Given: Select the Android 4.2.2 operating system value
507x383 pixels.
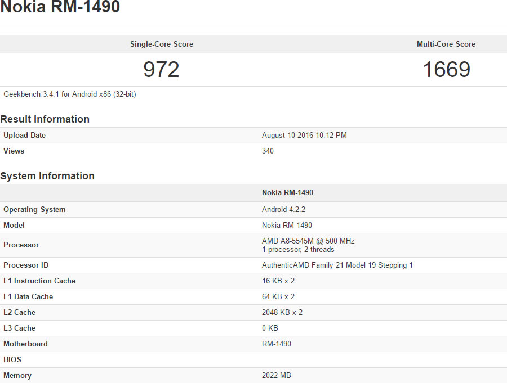Looking at the screenshot, I should [280, 209].
